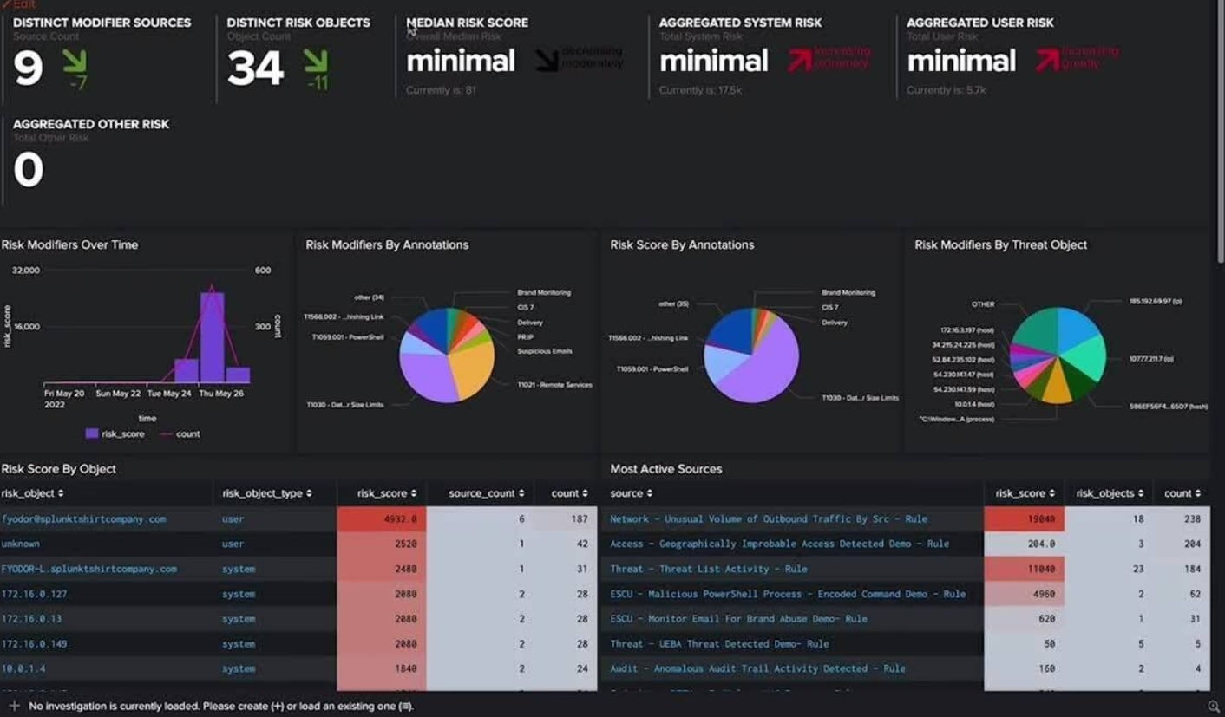Click the T1021 - Remote Services annotation label
1225x717 pixels.
click(554, 385)
